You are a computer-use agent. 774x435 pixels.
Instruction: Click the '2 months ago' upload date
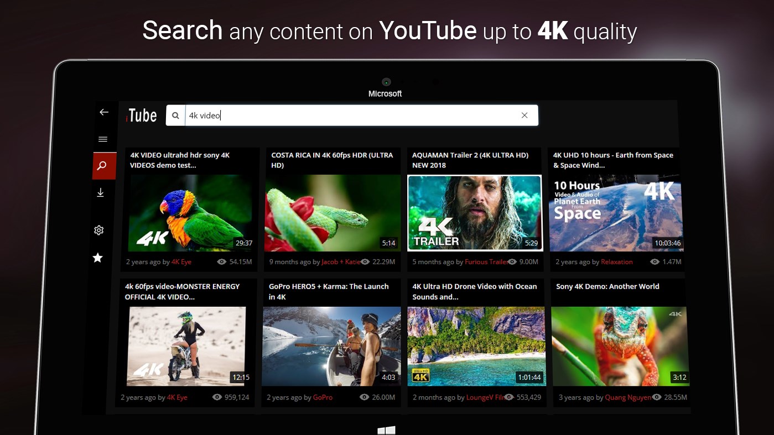tap(434, 397)
